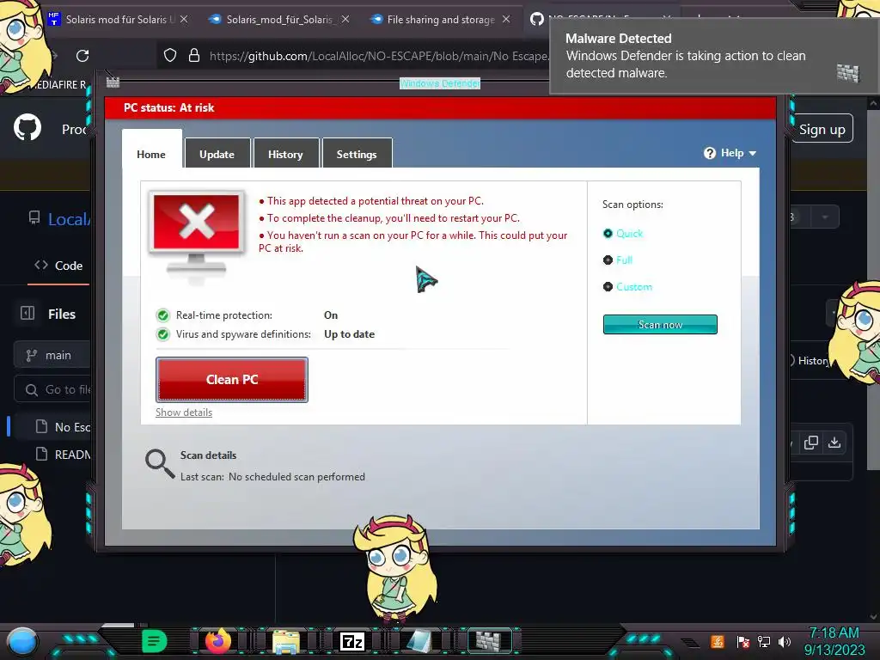880x660 pixels.
Task: Open Firefox from the taskbar
Action: 217,641
